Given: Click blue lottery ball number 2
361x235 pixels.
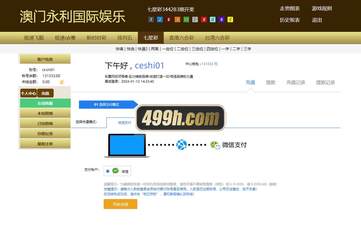Looking at the screenshot, I should pyautogui.click(x=160, y=20).
